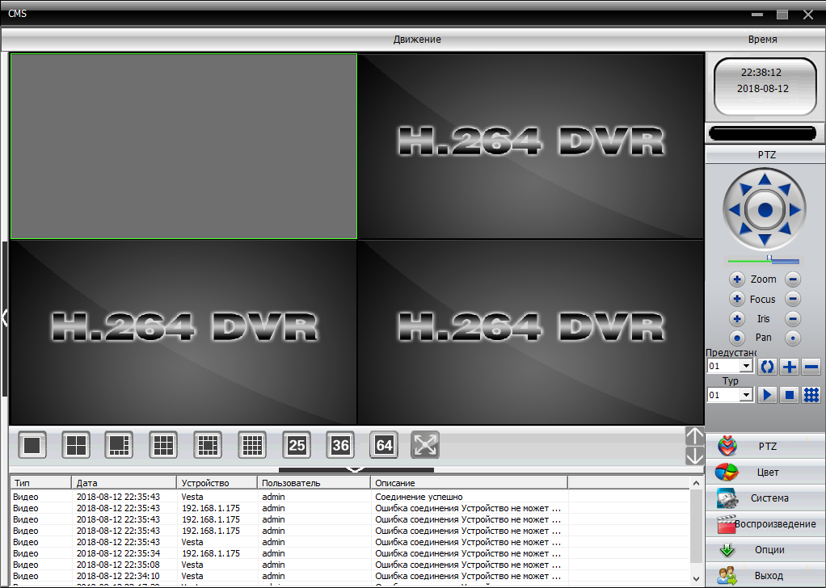Start the tour with the play button
Viewport: 826px width, 588px height.
(x=767, y=395)
